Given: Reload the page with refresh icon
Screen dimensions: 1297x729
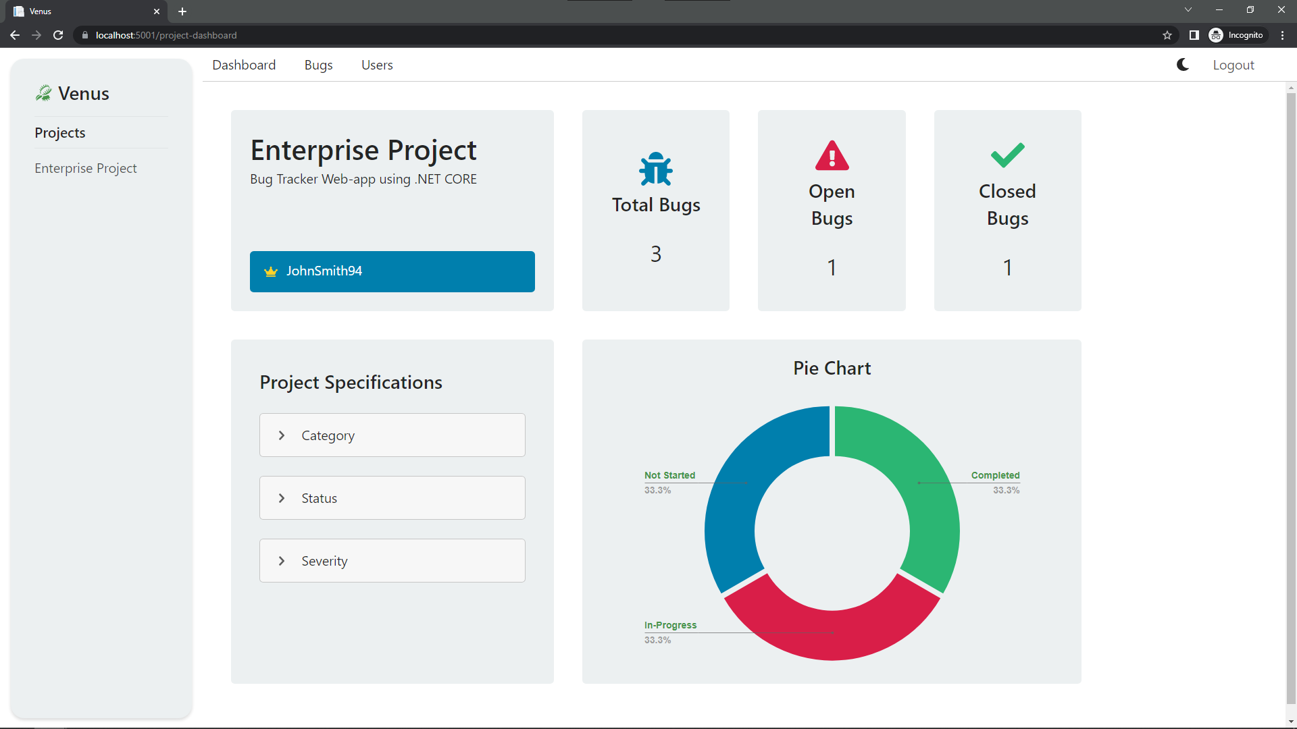Looking at the screenshot, I should (x=58, y=35).
